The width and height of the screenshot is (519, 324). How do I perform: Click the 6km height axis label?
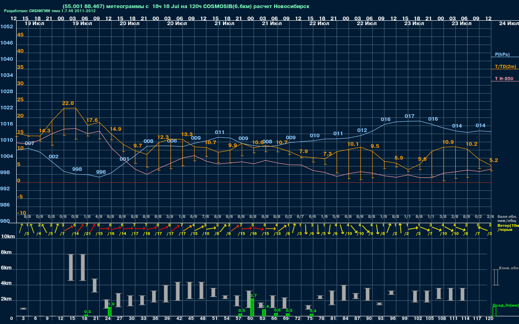(6, 268)
